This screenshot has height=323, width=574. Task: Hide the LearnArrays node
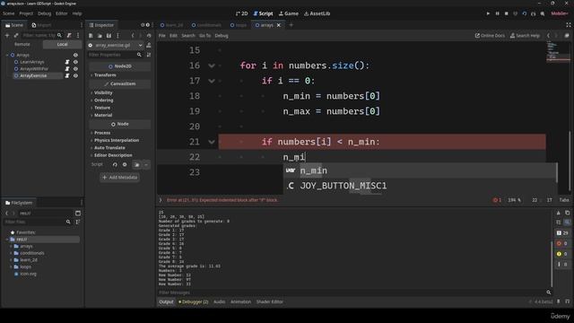[x=75, y=62]
